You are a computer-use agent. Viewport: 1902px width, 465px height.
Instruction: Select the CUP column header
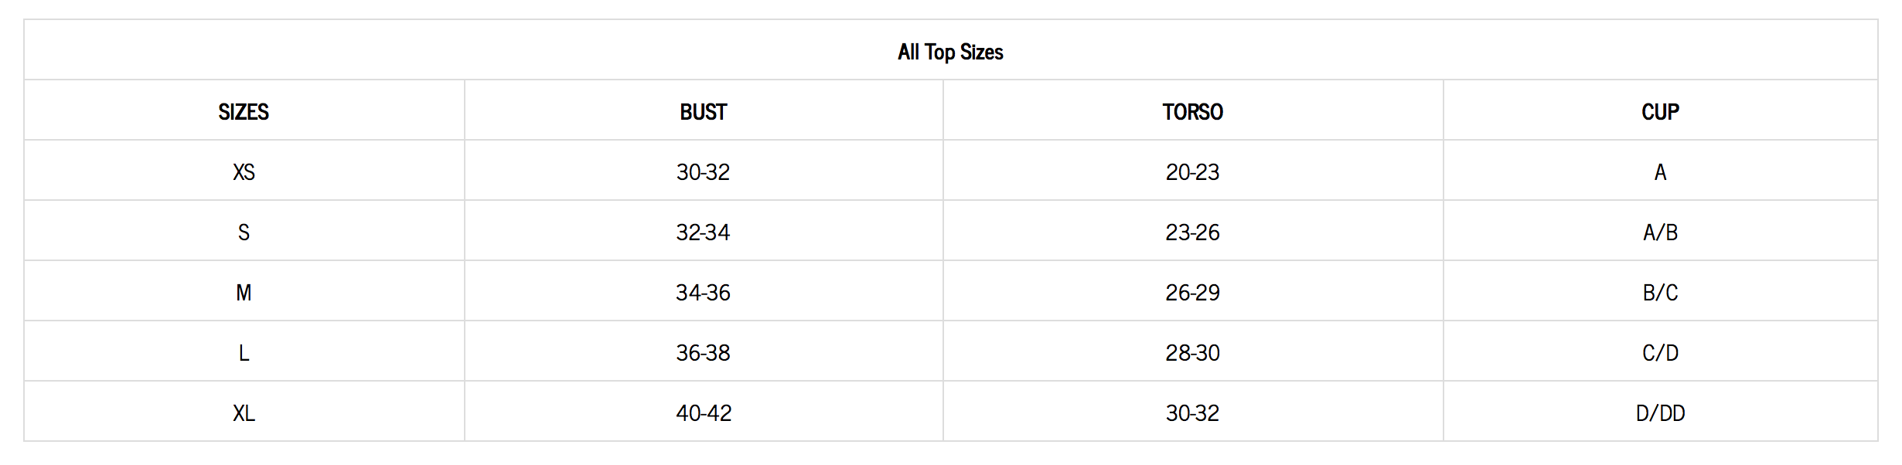point(1660,112)
